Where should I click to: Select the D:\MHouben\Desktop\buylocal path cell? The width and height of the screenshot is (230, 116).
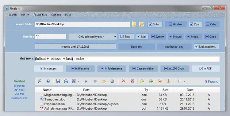(x=98, y=104)
